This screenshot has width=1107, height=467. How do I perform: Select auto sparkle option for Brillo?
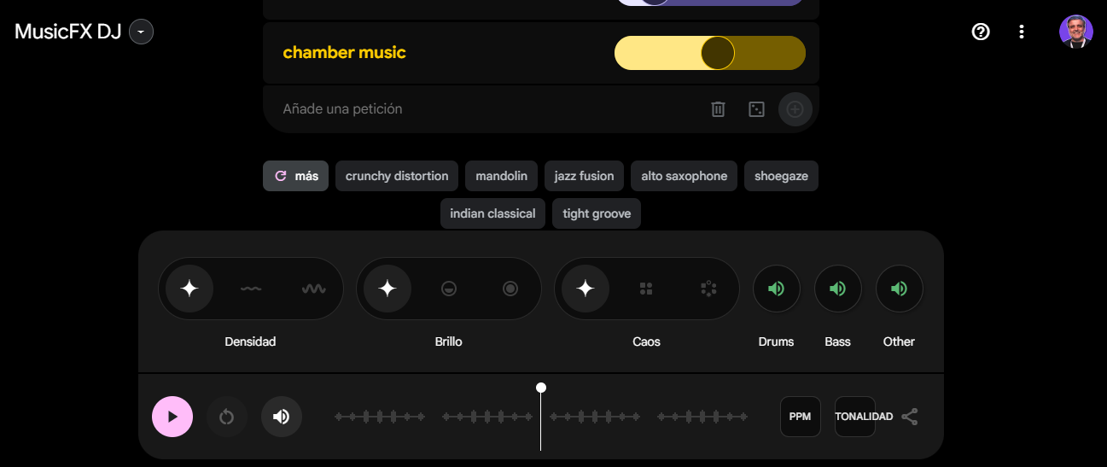387,289
